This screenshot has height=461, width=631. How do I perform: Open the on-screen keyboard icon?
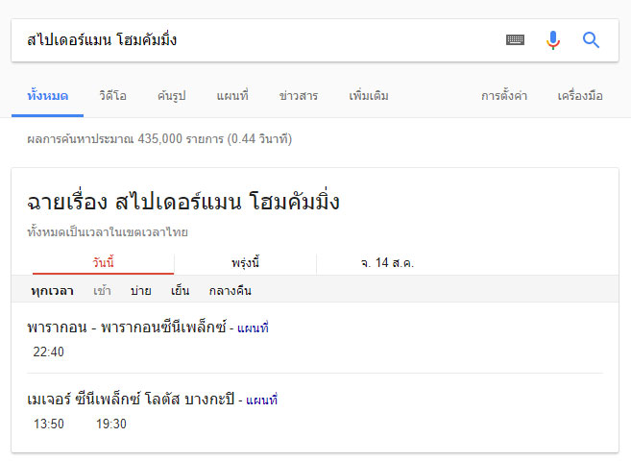[x=515, y=39]
